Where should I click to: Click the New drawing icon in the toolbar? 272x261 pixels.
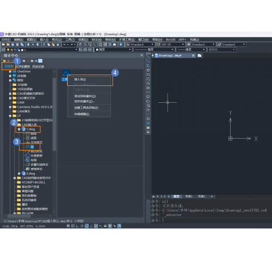tap(3, 45)
